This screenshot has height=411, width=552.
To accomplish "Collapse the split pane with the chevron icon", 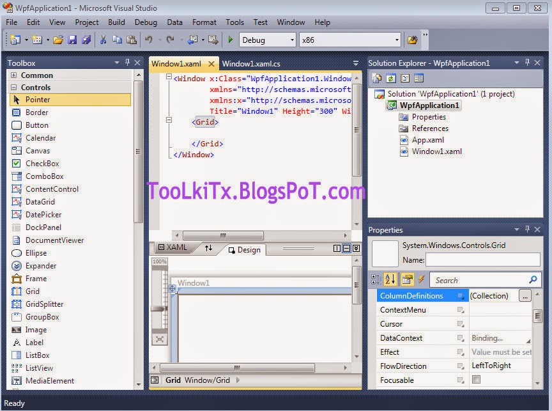I will (x=356, y=249).
